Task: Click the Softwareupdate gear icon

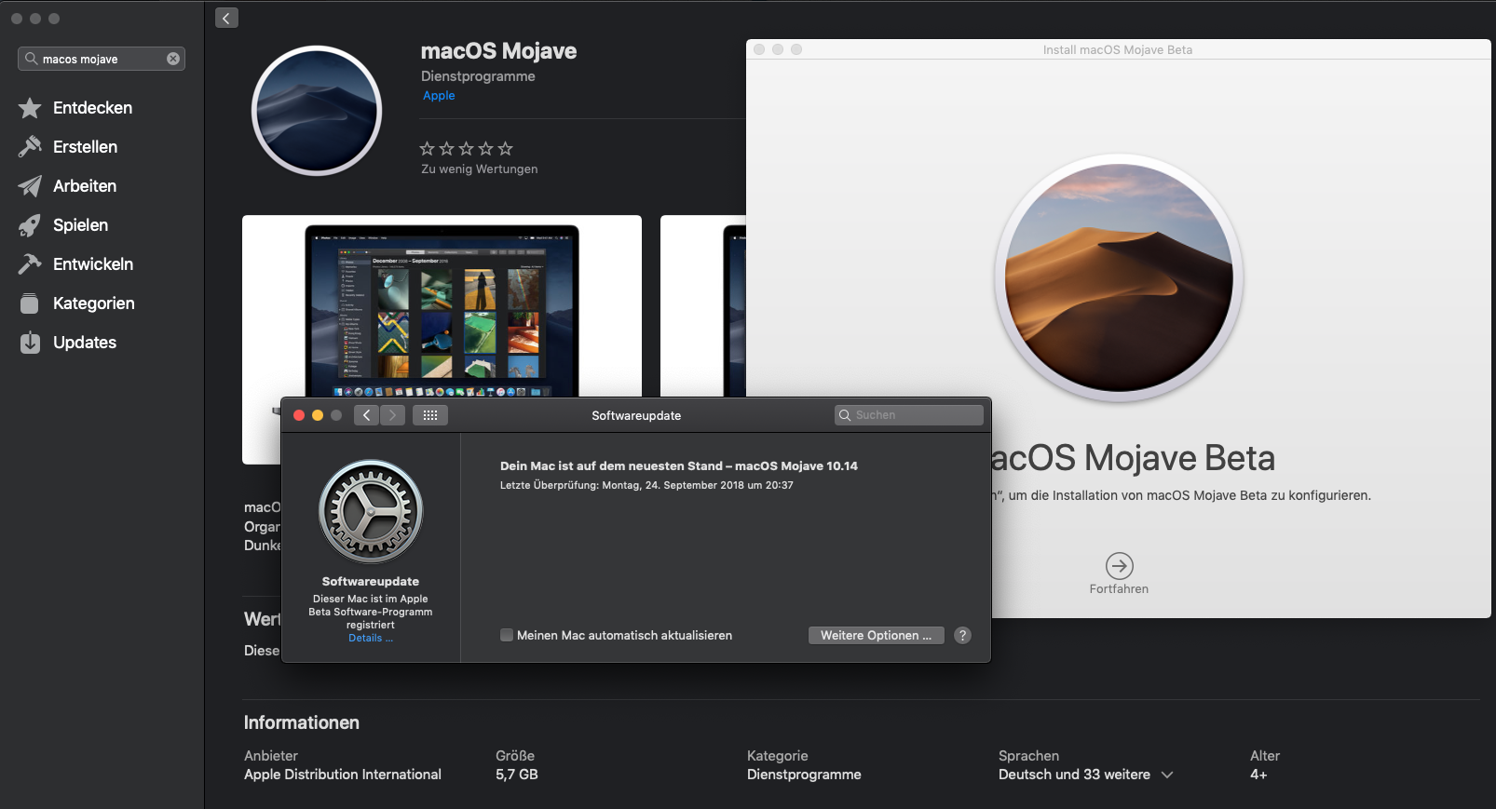Action: [371, 511]
